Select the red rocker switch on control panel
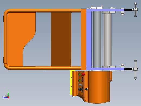 [x=82, y=79]
